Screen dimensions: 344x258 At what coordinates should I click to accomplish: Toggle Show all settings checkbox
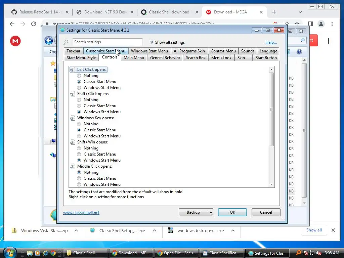pos(152,42)
